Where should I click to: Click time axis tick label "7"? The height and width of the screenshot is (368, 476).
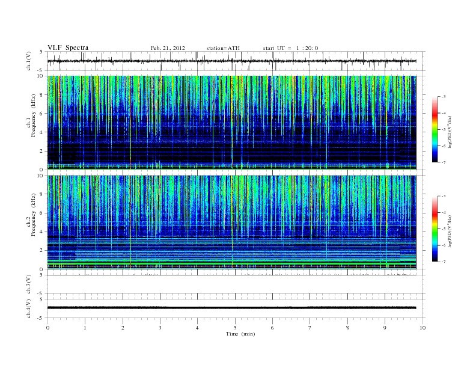[310, 328]
